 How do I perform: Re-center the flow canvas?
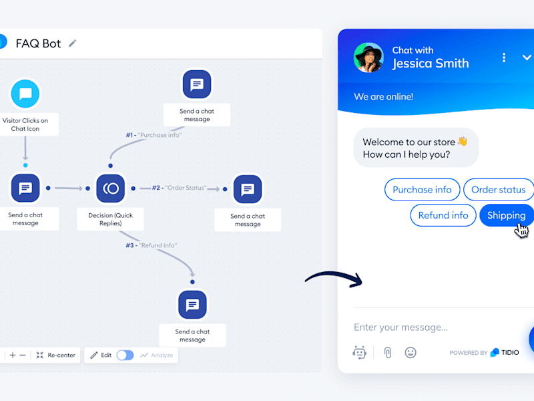[56, 355]
